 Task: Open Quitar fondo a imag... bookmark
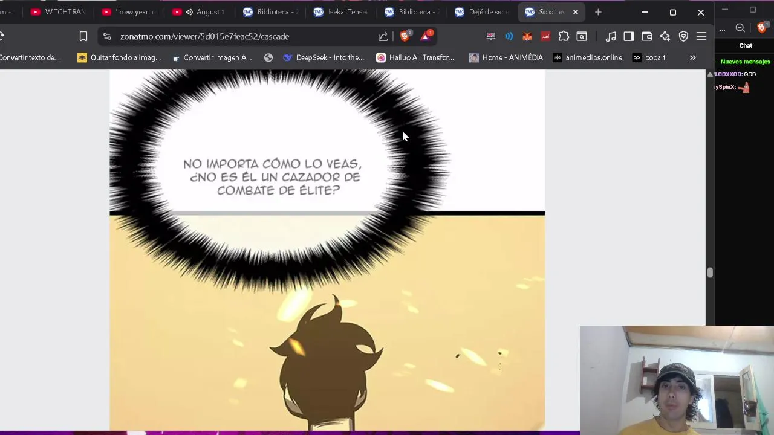click(120, 57)
